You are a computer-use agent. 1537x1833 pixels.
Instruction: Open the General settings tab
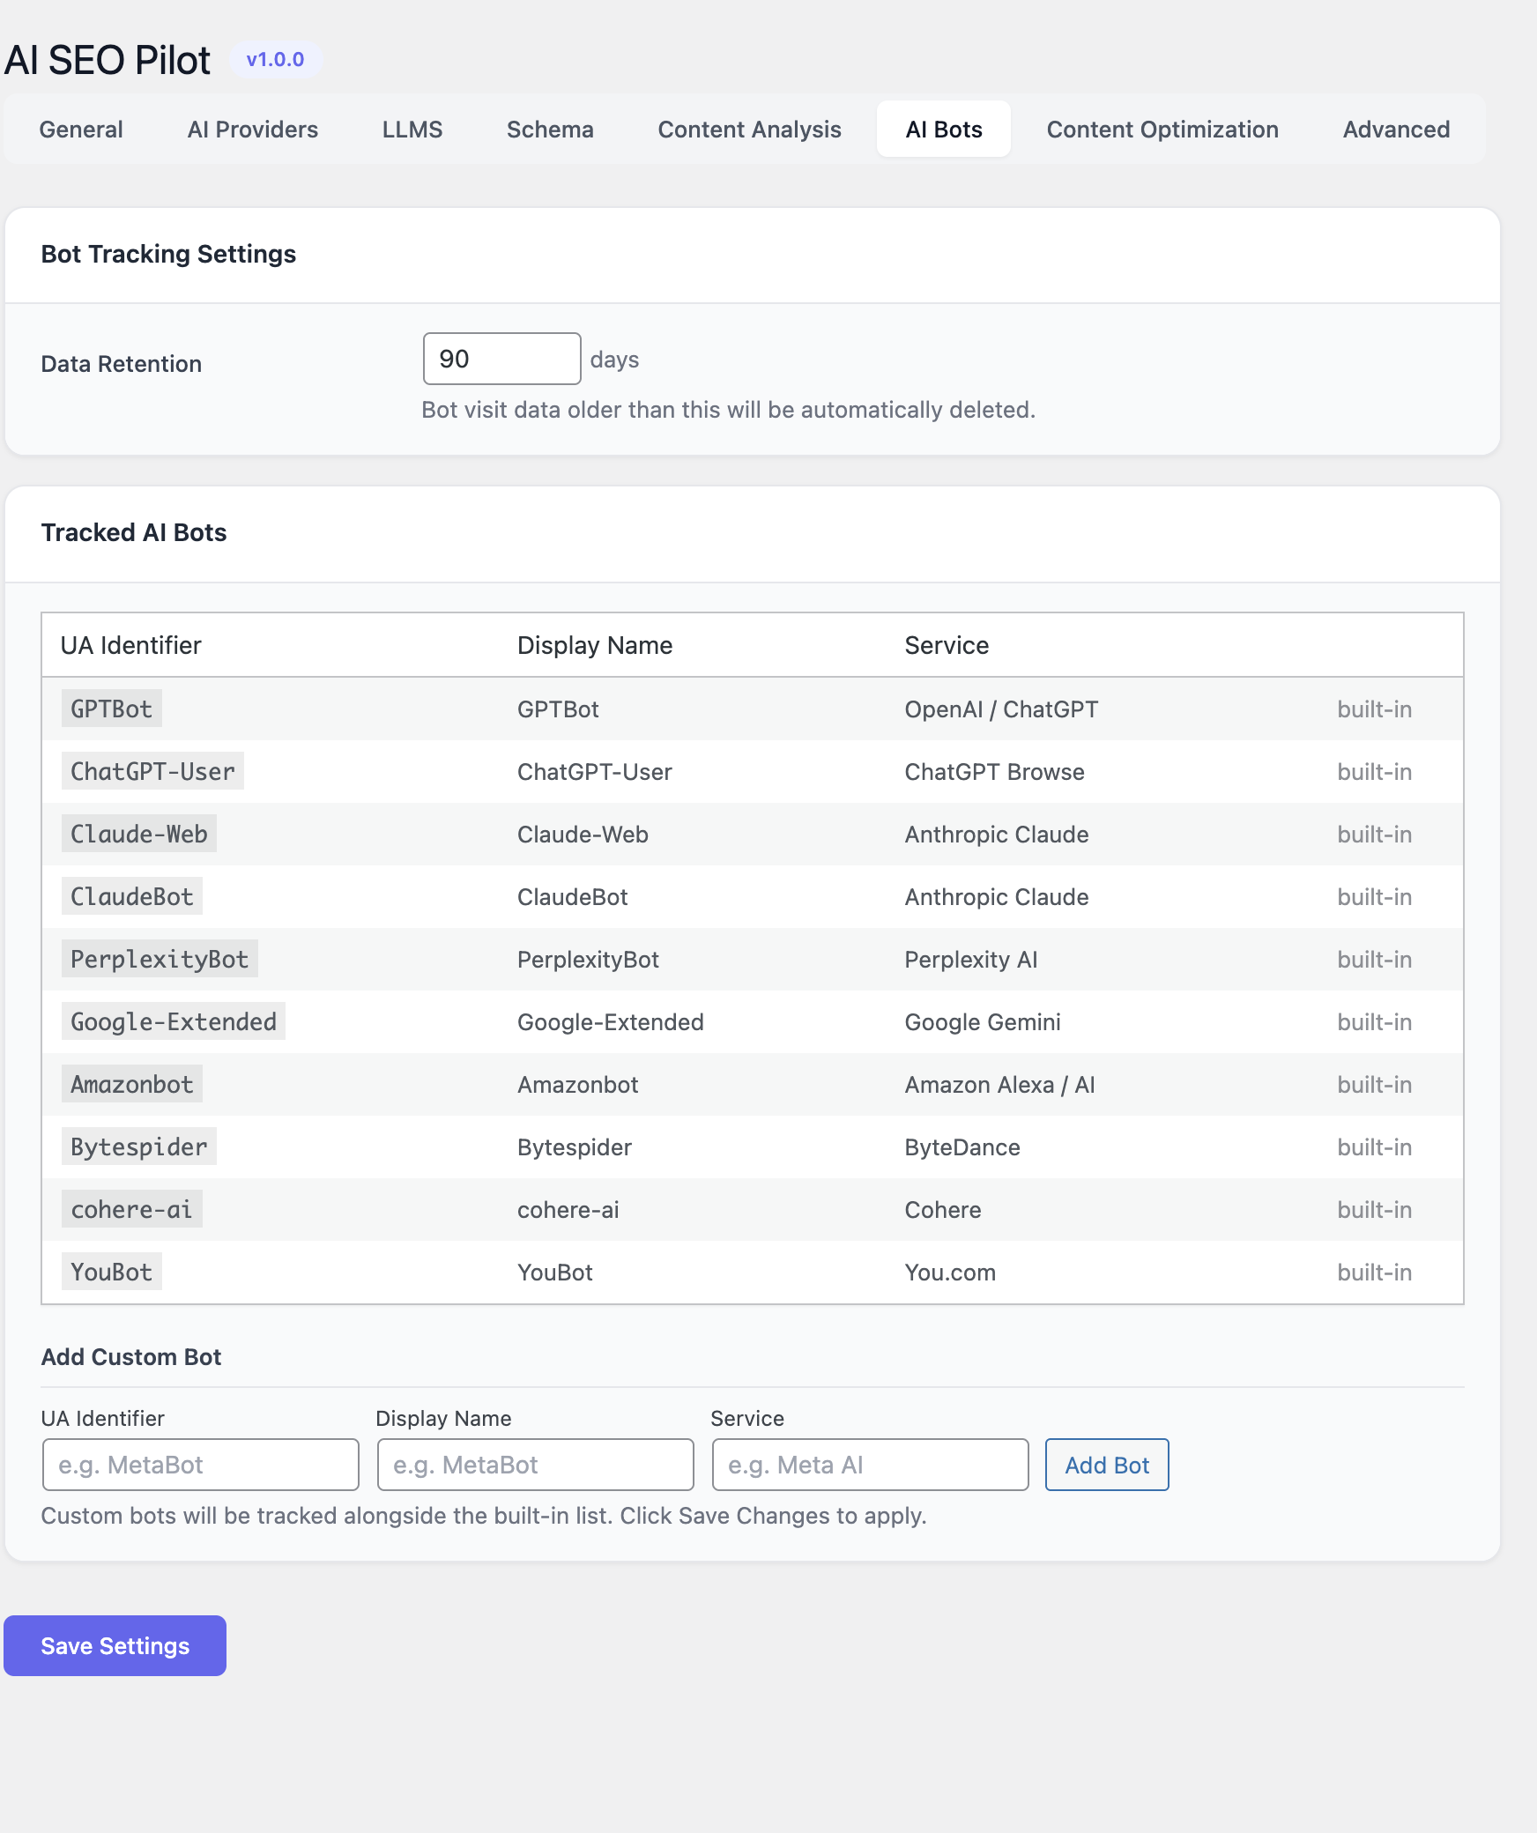pos(81,130)
